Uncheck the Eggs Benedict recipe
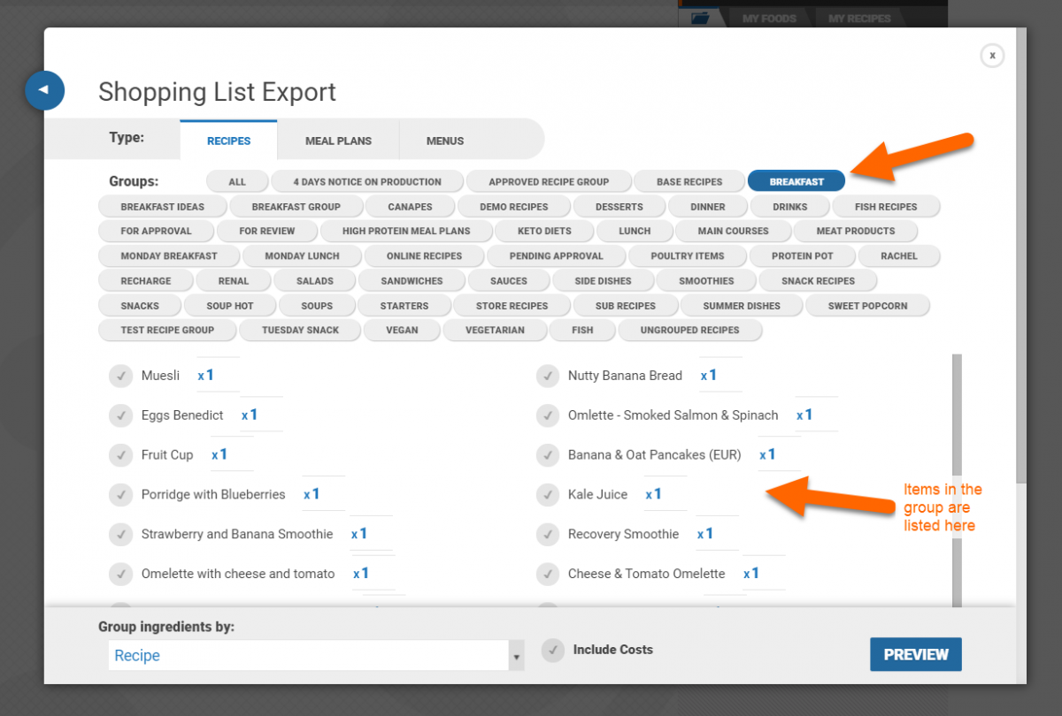The height and width of the screenshot is (716, 1062). tap(120, 415)
